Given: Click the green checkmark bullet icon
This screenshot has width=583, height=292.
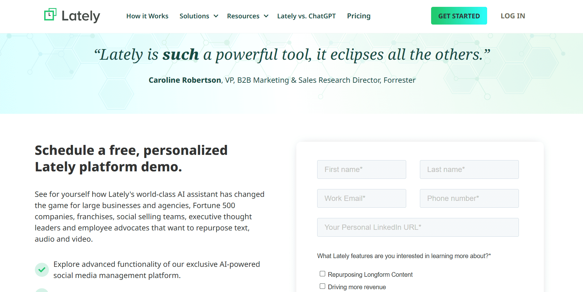Looking at the screenshot, I should click(42, 270).
